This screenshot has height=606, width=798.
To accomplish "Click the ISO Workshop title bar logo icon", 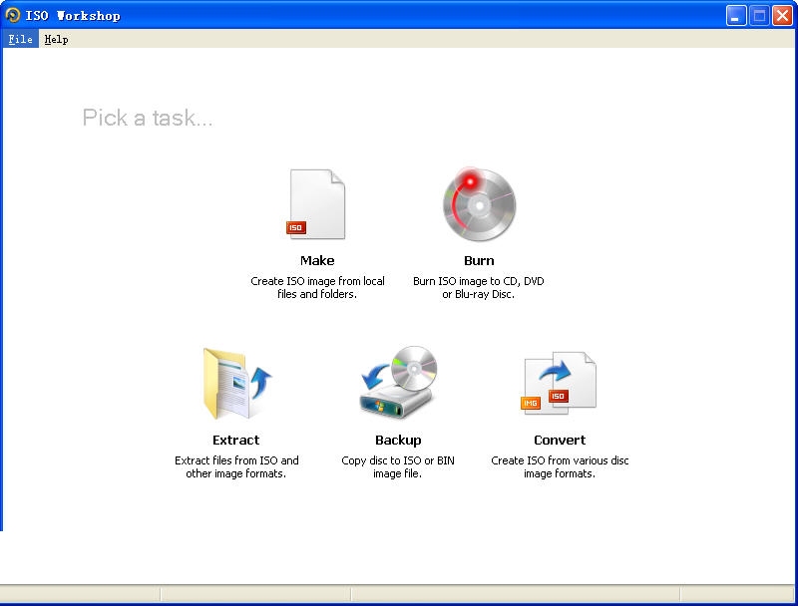I will point(13,15).
